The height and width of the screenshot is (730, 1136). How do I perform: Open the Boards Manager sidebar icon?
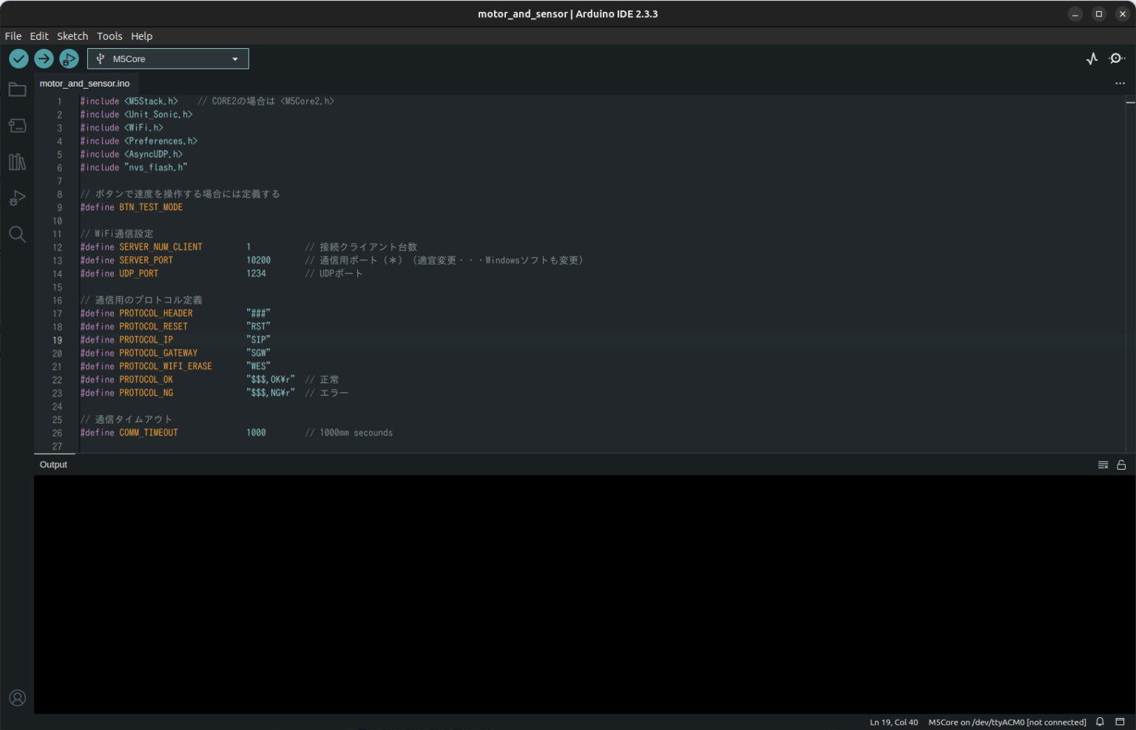[x=17, y=126]
